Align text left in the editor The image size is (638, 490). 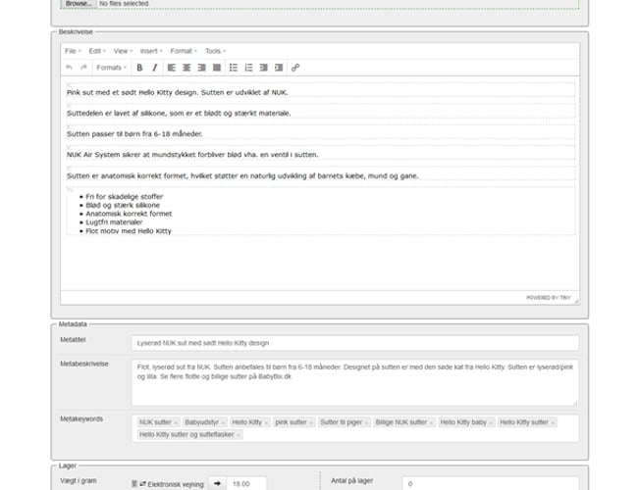(171, 68)
